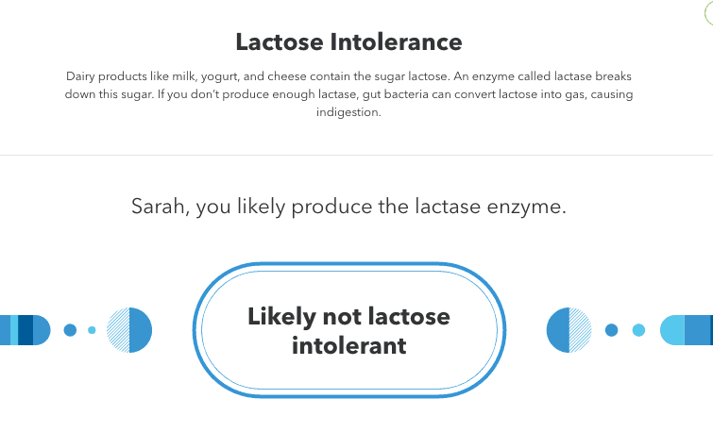
Task: Click the sentence "Sarah, you likely produce the lactase enzyme"
Action: (x=348, y=207)
